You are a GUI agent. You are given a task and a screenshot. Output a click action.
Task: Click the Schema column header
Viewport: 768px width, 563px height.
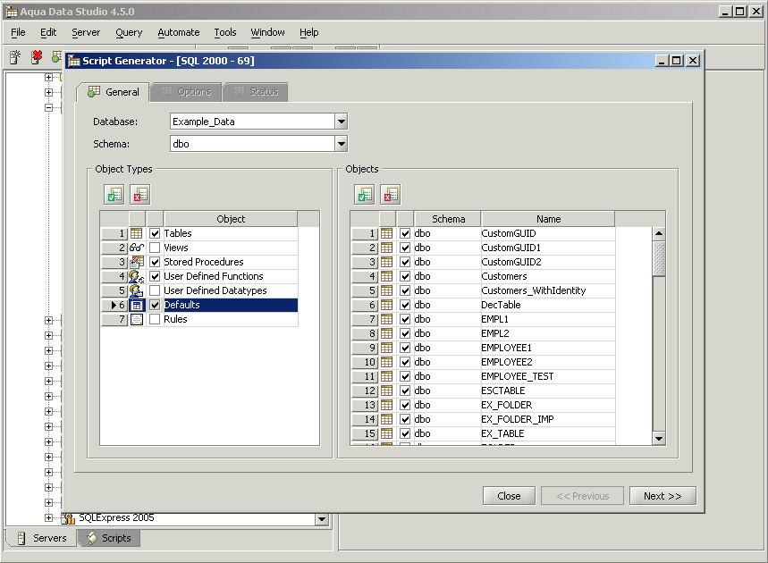coord(448,219)
